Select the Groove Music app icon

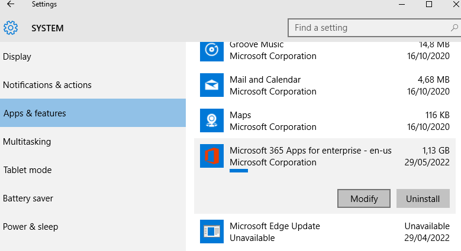tap(212, 51)
